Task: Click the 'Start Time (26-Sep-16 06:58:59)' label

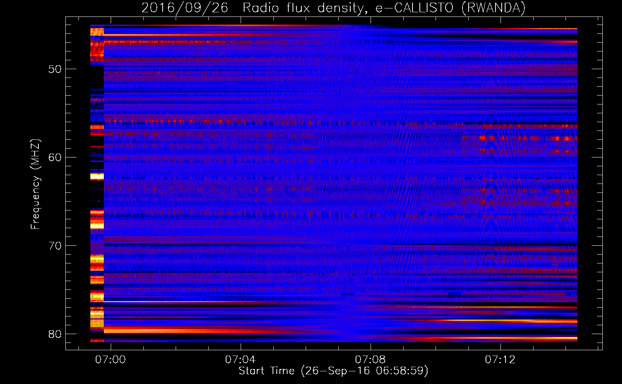Action: click(x=333, y=371)
